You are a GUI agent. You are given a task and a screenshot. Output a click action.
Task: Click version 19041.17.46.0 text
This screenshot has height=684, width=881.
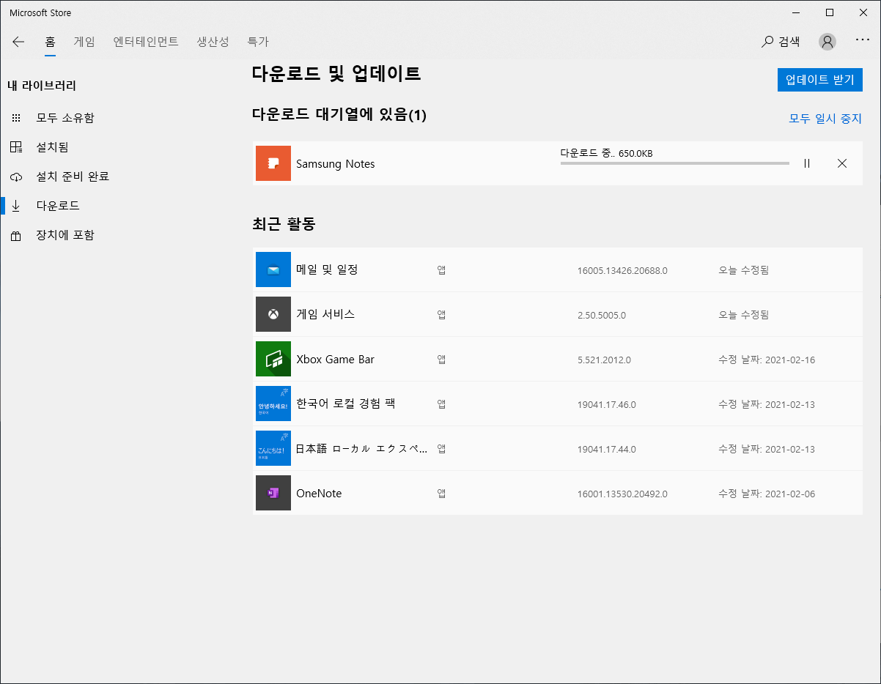(x=607, y=405)
